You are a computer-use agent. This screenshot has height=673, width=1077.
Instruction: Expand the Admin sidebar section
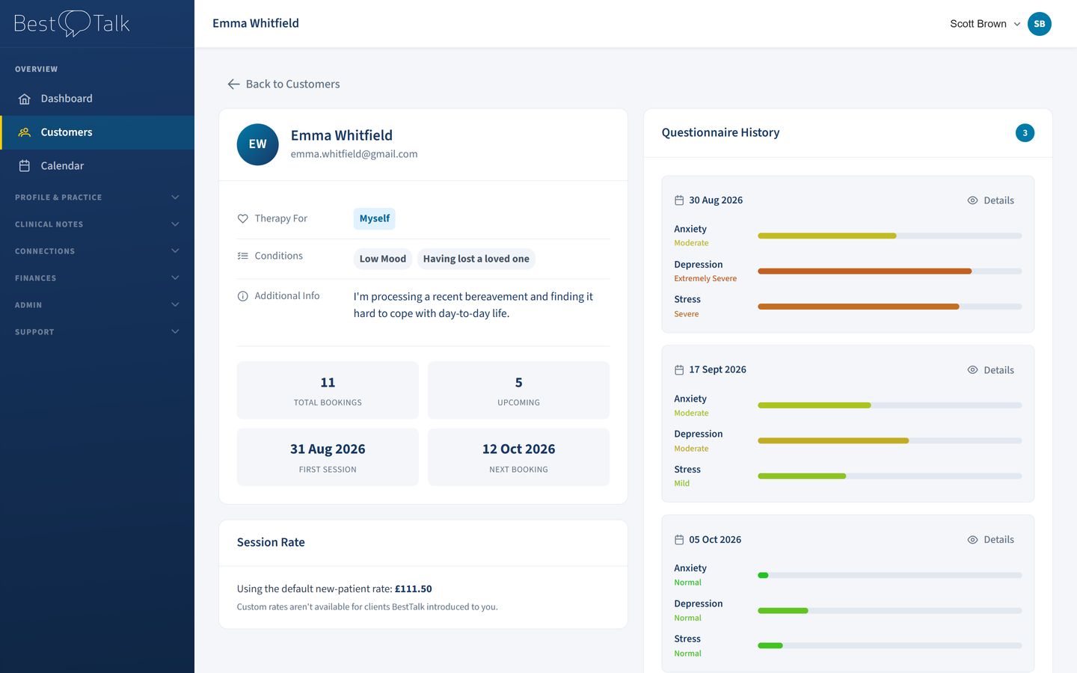(97, 305)
